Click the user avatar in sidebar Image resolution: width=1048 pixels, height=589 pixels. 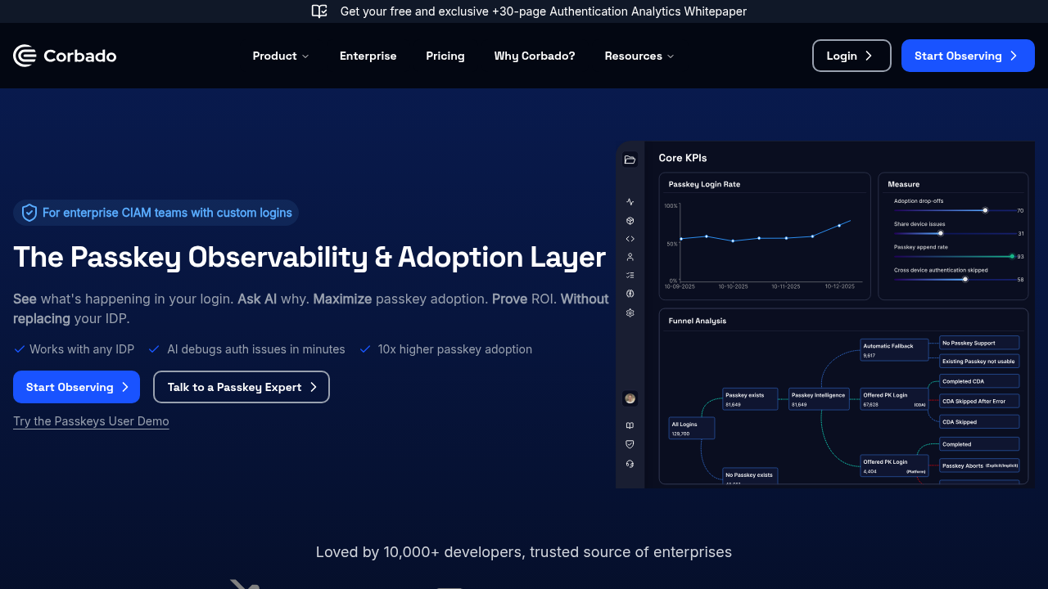[630, 398]
